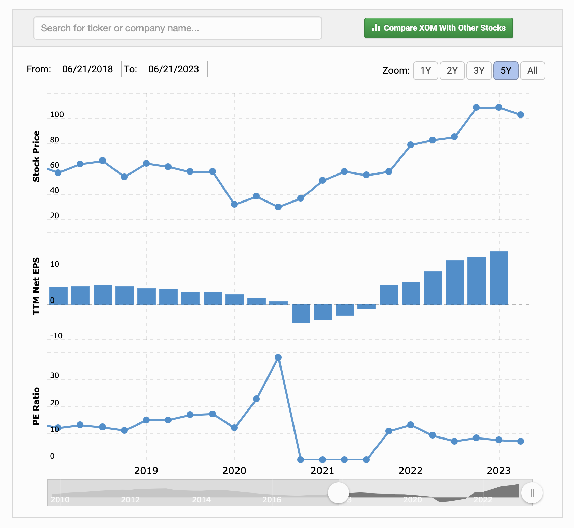Click the PE Ratio point at start of 2022
The width and height of the screenshot is (574, 528).
pyautogui.click(x=411, y=425)
